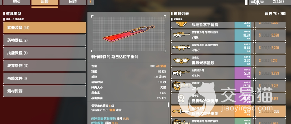
Task: Choose 技能教程 (4) item type
Action: tap(45, 53)
